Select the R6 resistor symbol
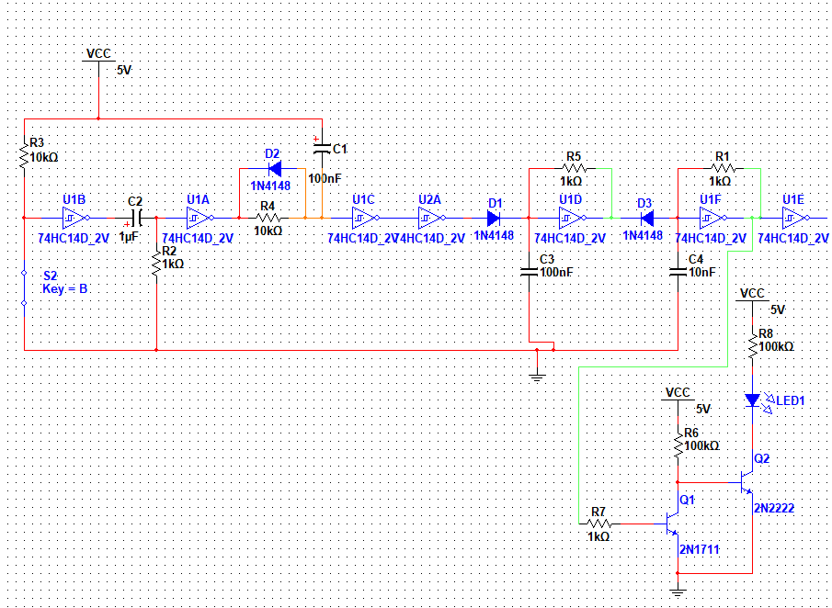 pyautogui.click(x=678, y=445)
